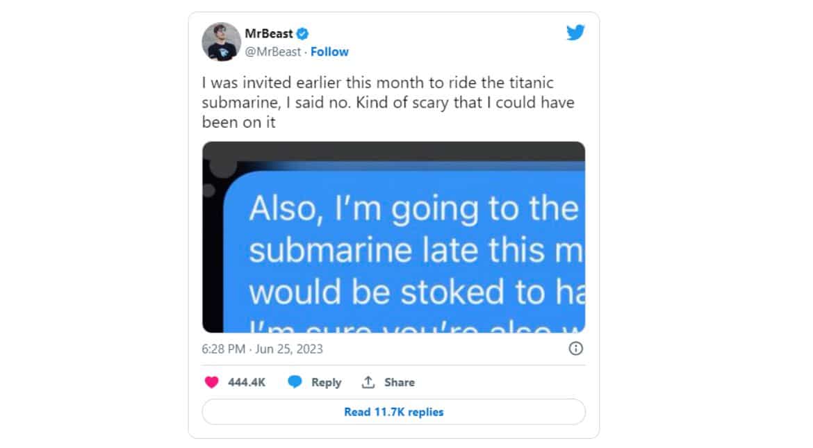813x448 pixels.
Task: Click the heart icon to like the tweet
Action: (211, 381)
